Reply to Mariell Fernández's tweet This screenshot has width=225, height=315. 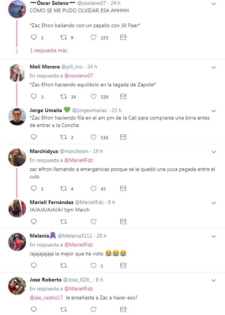[x=34, y=221]
